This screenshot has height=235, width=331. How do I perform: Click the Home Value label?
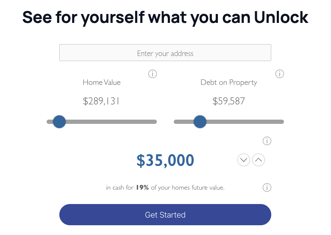point(102,82)
